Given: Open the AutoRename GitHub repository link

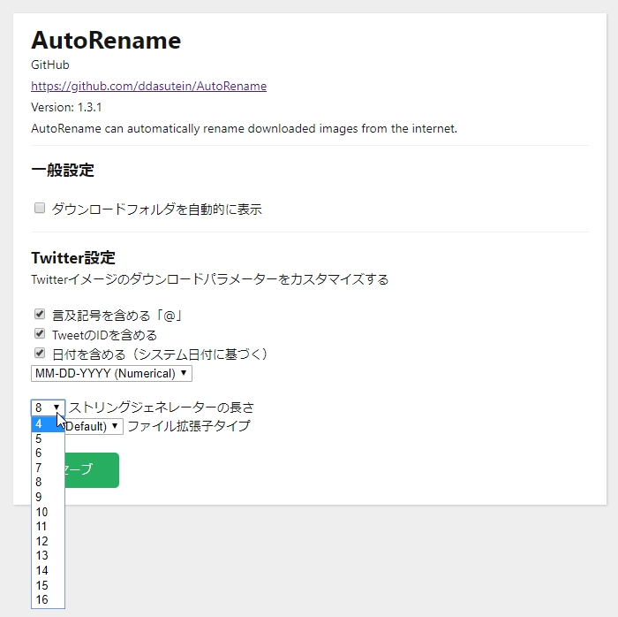Looking at the screenshot, I should tap(148, 86).
